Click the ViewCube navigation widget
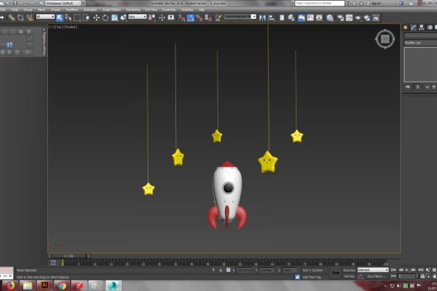 (385, 39)
